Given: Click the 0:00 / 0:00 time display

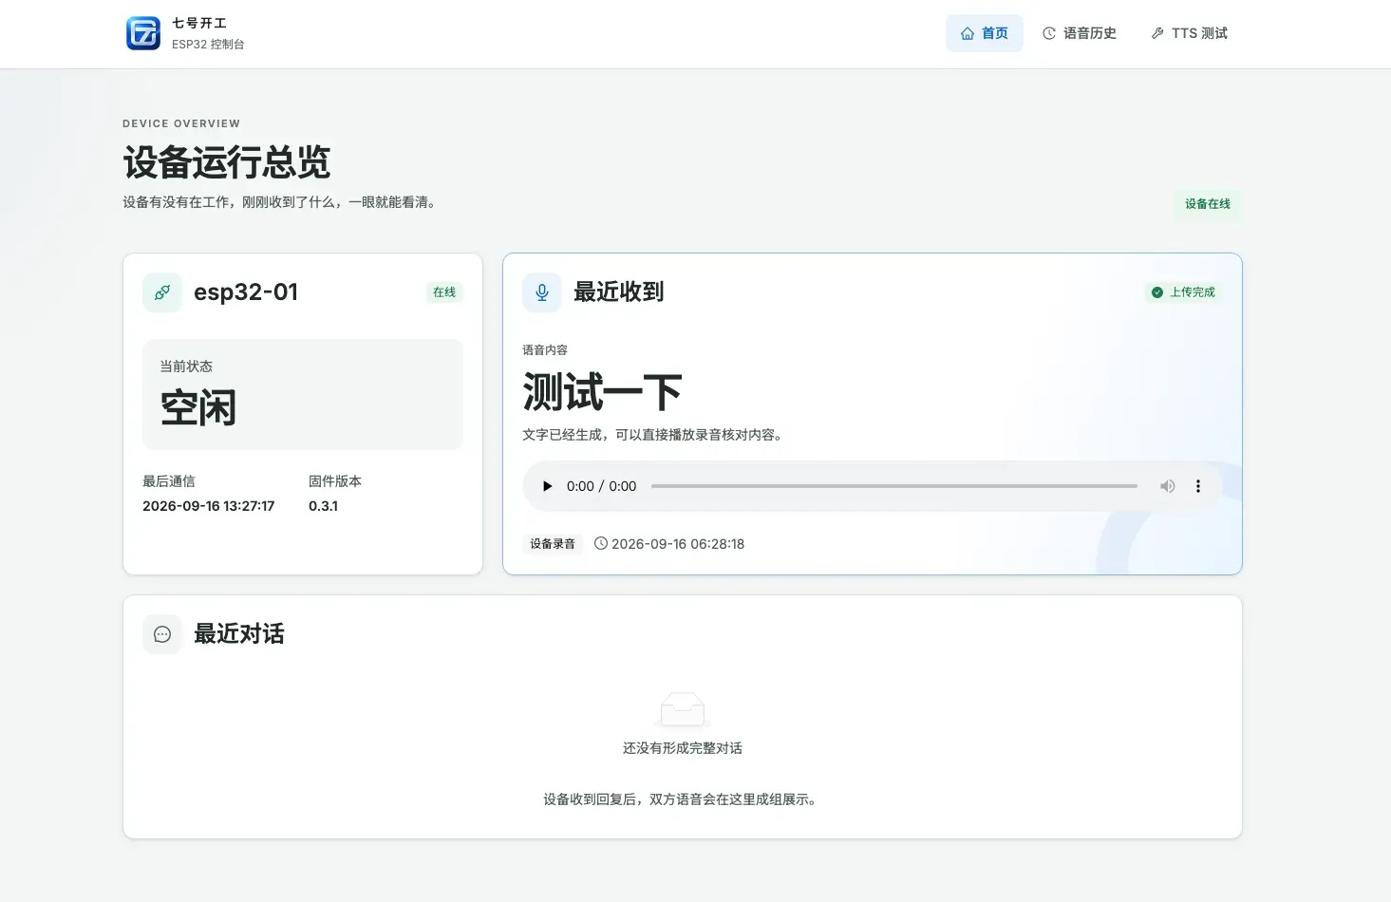Looking at the screenshot, I should [x=602, y=486].
